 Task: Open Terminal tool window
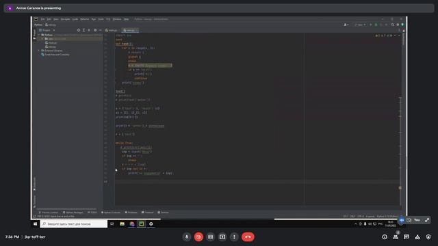pyautogui.click(x=148, y=213)
